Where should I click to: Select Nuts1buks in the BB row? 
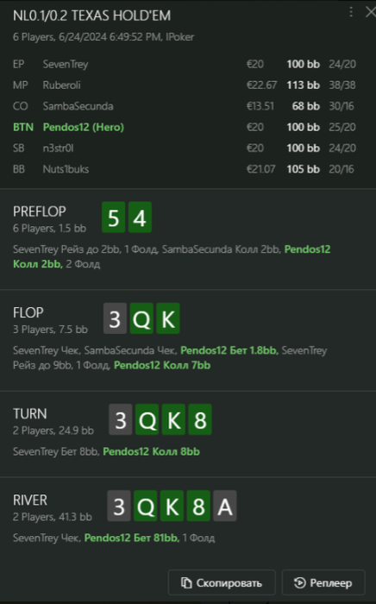click(x=66, y=169)
